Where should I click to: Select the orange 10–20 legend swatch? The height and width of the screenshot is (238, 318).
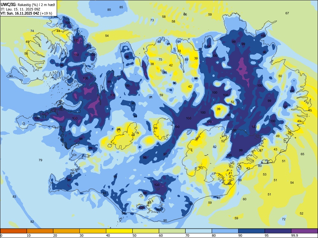40,231
